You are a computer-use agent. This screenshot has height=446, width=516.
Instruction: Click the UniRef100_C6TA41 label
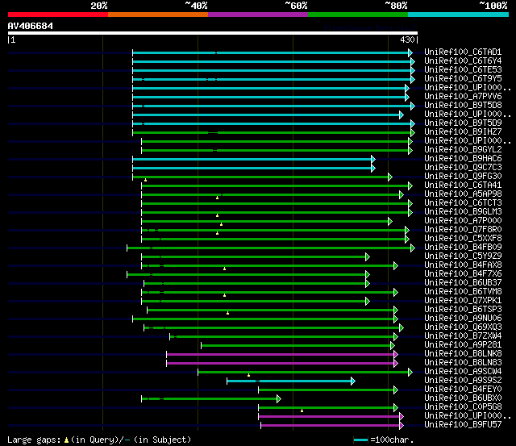click(463, 185)
